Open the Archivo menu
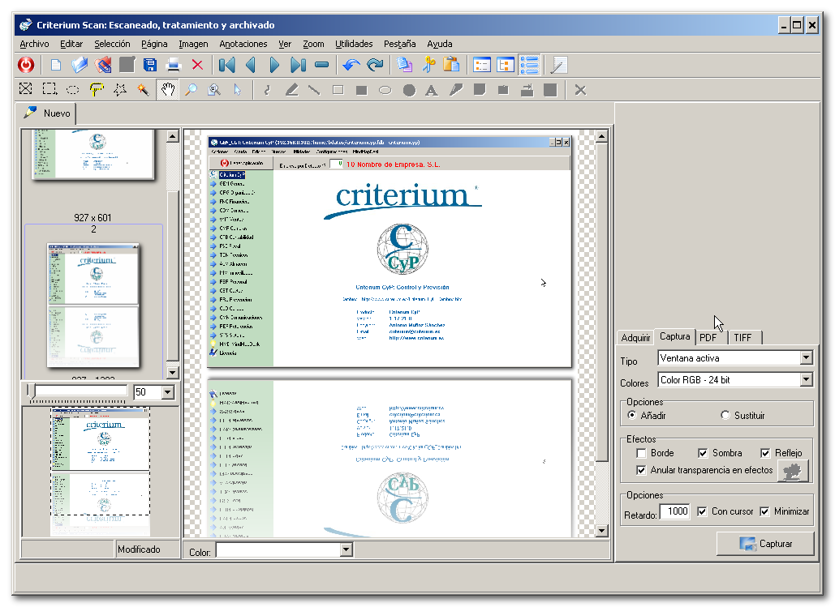This screenshot has height=607, width=835. [34, 44]
